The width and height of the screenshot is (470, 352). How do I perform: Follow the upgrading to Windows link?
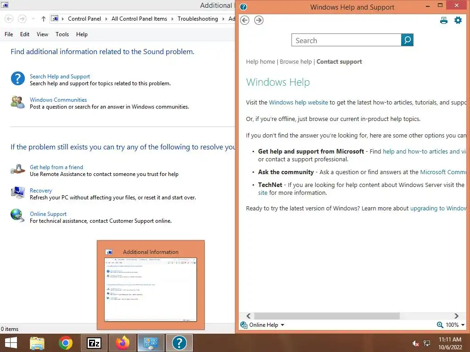click(x=438, y=209)
